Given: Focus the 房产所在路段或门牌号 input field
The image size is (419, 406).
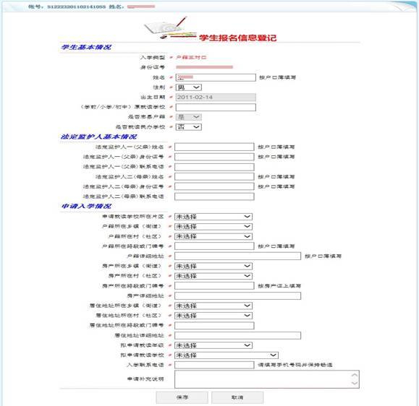Looking at the screenshot, I should click(214, 286).
